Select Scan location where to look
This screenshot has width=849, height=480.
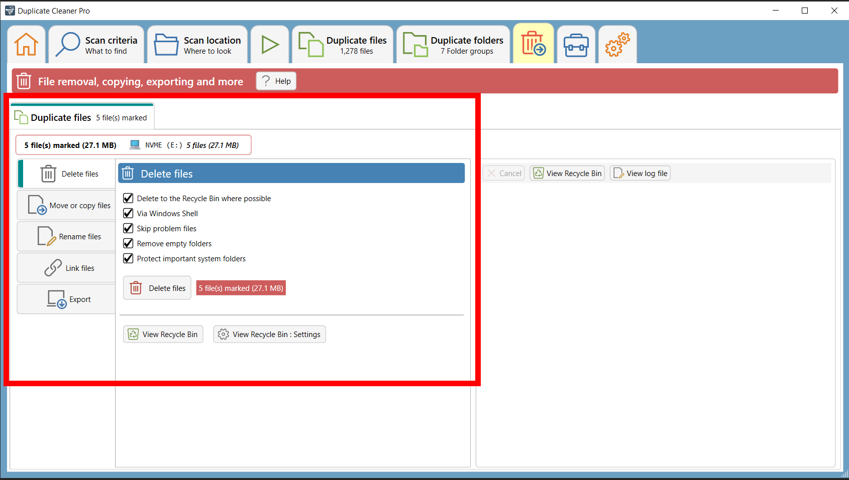pos(197,44)
